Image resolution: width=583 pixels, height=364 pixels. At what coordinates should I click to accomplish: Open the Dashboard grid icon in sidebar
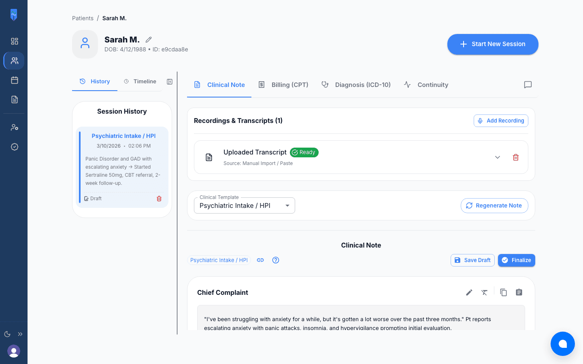click(15, 41)
